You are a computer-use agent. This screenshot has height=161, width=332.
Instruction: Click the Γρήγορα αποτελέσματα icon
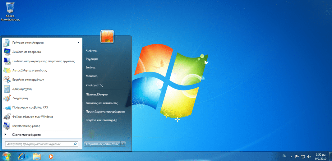pyautogui.click(x=7, y=43)
